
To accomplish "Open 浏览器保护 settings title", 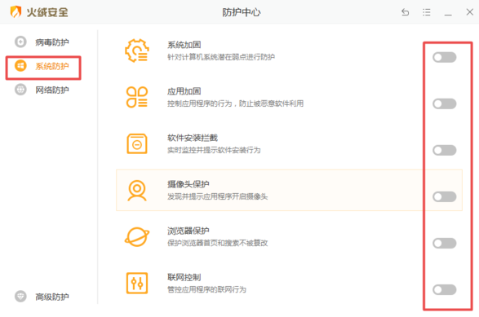I will coord(188,231).
